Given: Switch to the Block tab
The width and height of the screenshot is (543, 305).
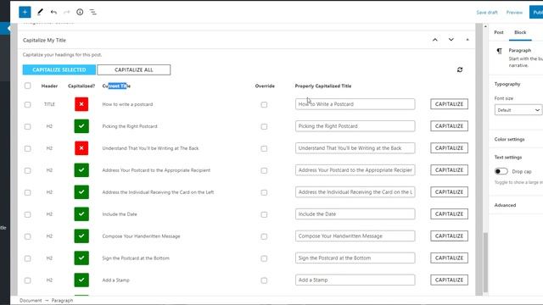Looking at the screenshot, I should coord(520,32).
